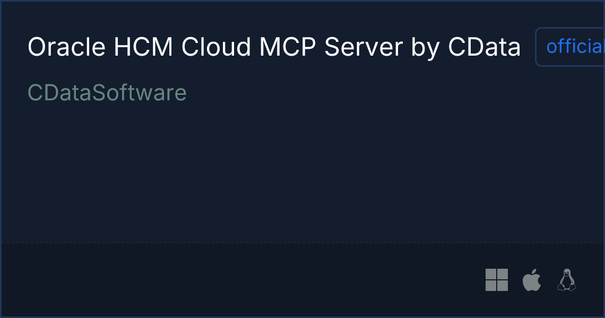605x318 pixels.
Task: Click the blue outlined tag reading official
Action: [x=570, y=47]
